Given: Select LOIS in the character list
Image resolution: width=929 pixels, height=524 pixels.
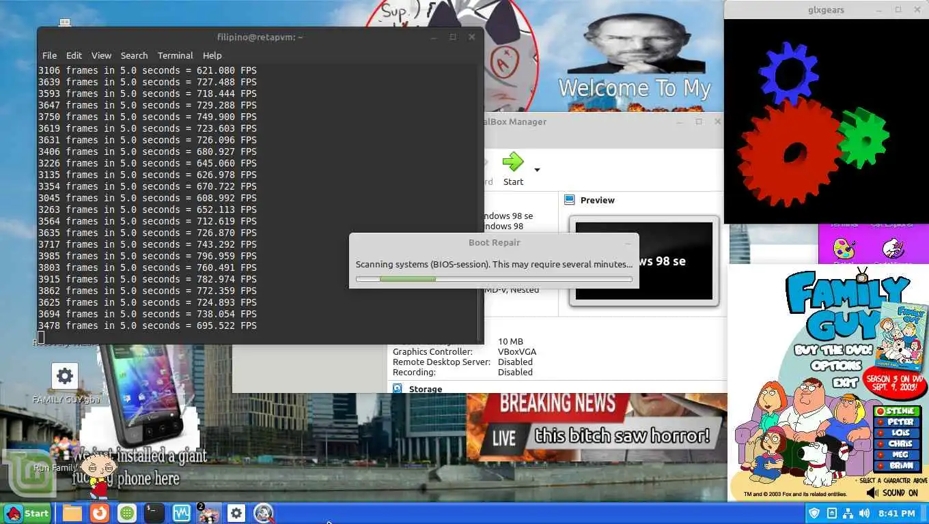Looking at the screenshot, I should (898, 433).
